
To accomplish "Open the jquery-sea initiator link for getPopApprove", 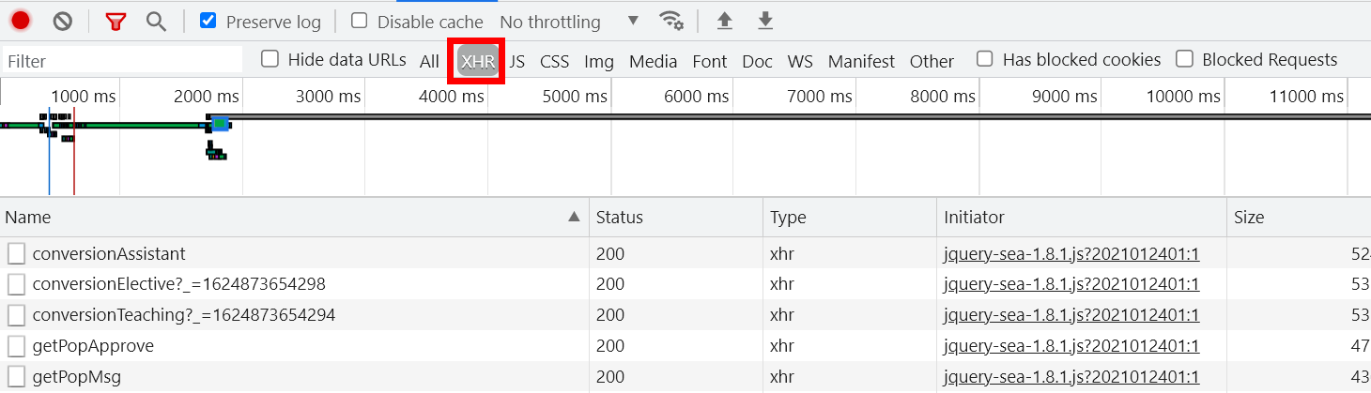I will click(x=1071, y=346).
